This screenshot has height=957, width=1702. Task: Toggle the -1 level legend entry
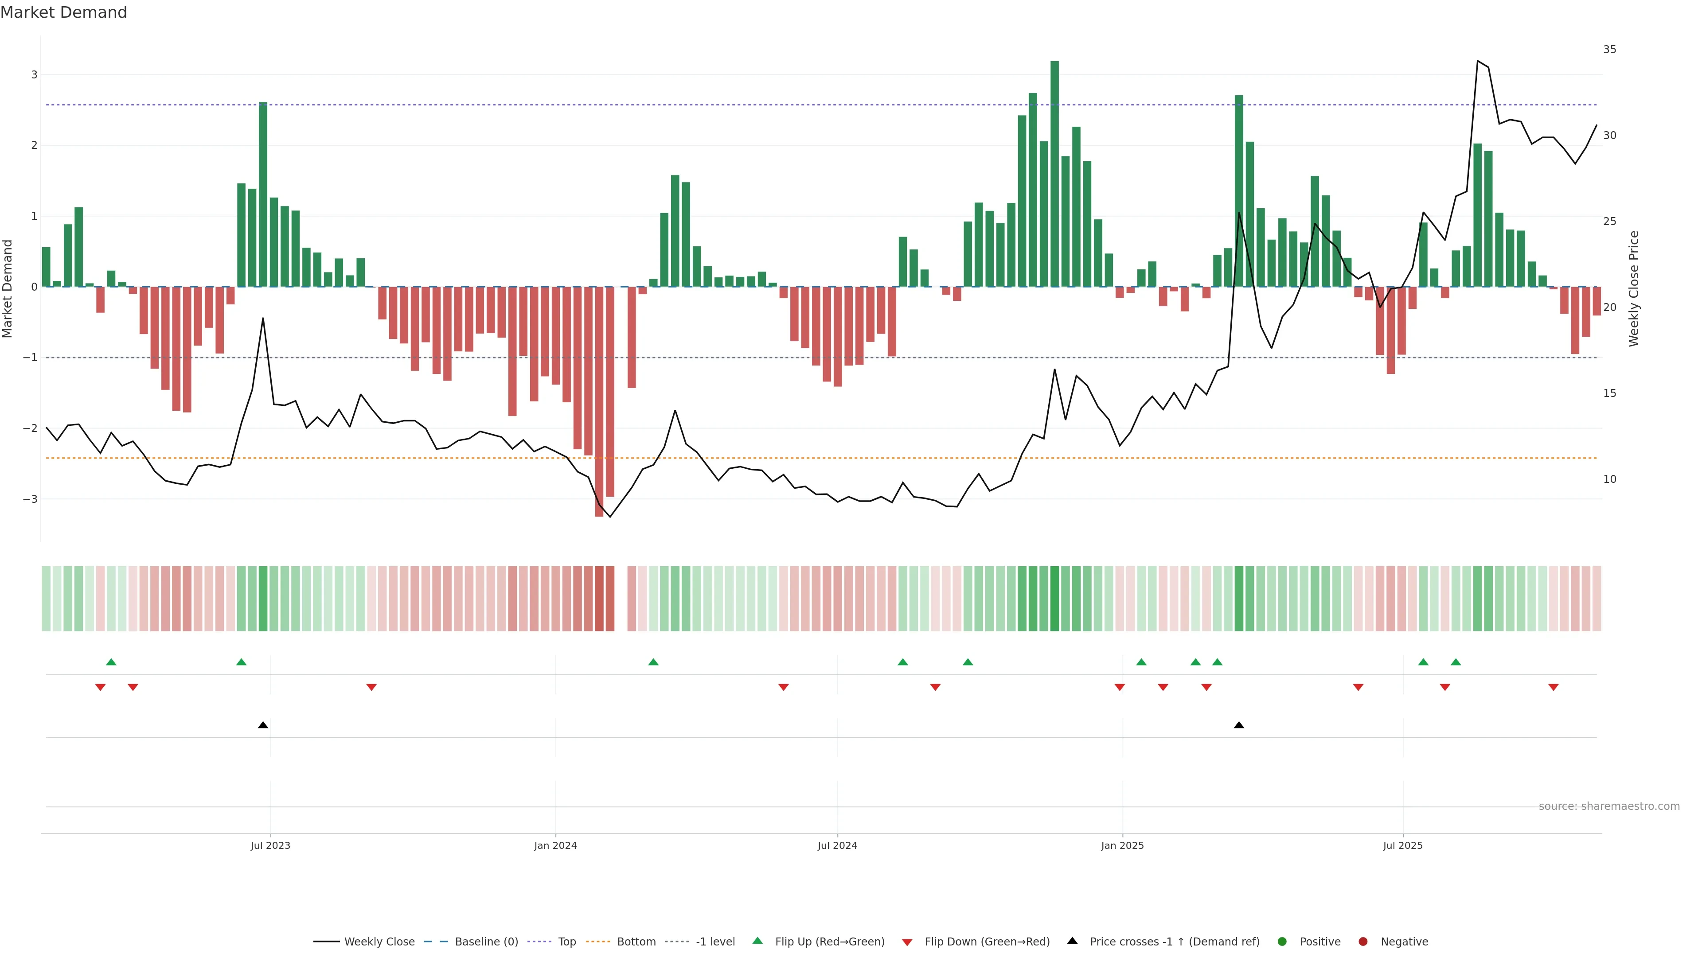point(715,942)
